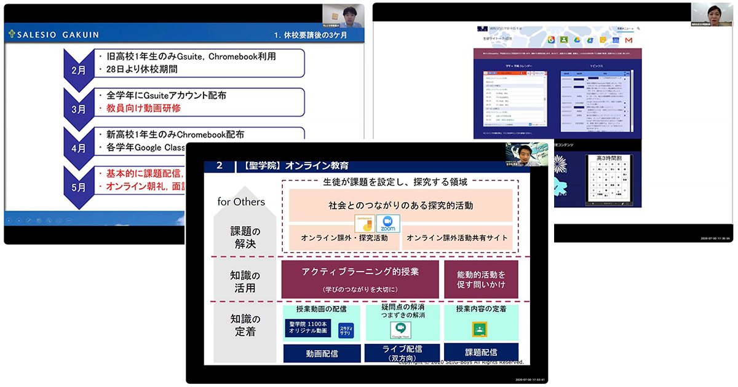This screenshot has width=738, height=387.
Task: Click the 課題の解決 row label
Action: tap(244, 238)
